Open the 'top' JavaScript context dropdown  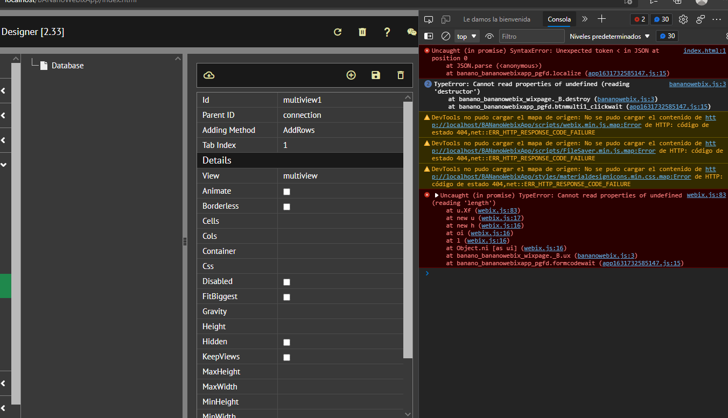(467, 37)
